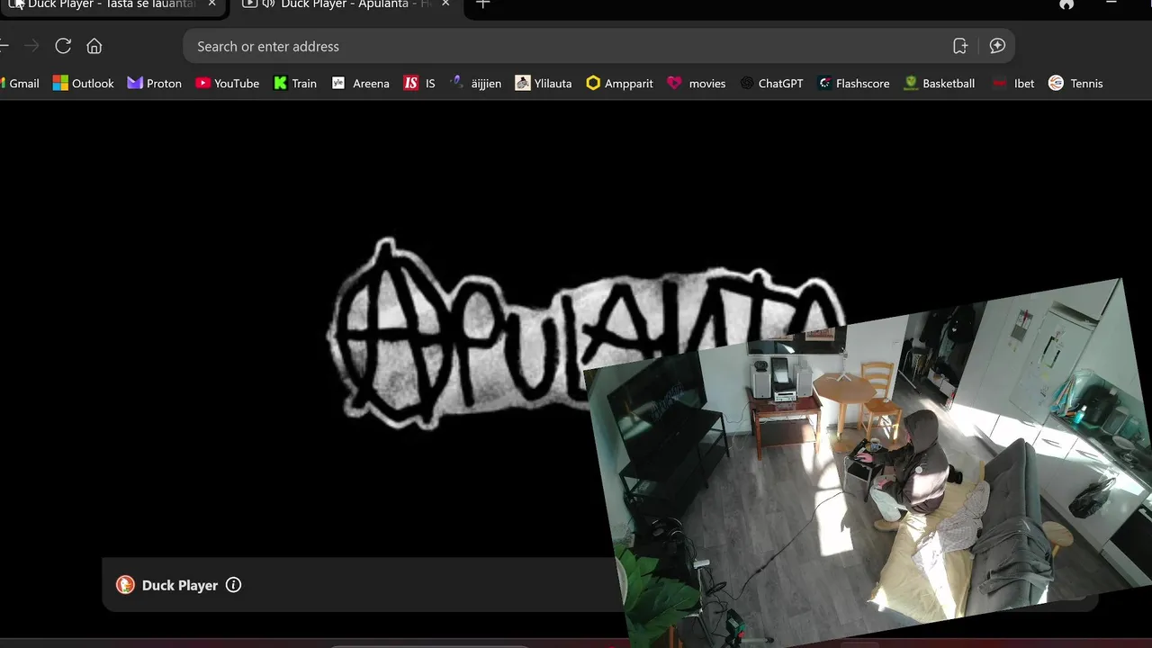The height and width of the screenshot is (648, 1152).
Task: Add the current page as a bookmark
Action: pyautogui.click(x=960, y=46)
